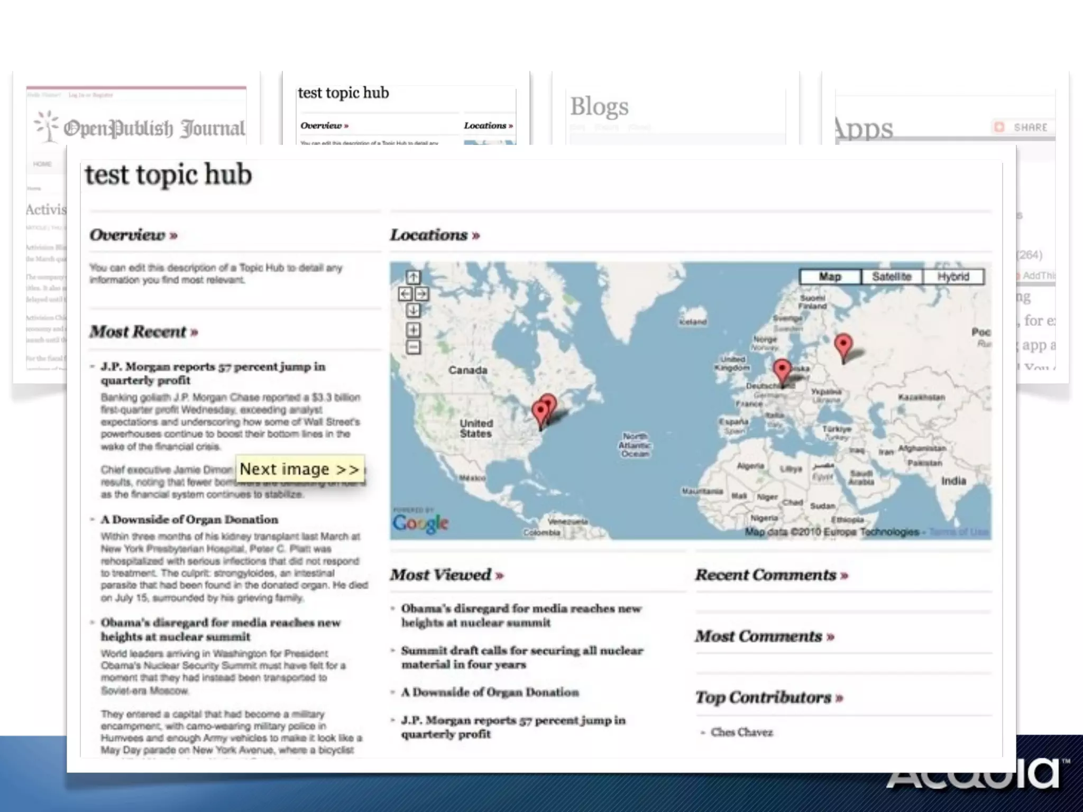
Task: Click the red map marker over Germany
Action: point(782,370)
